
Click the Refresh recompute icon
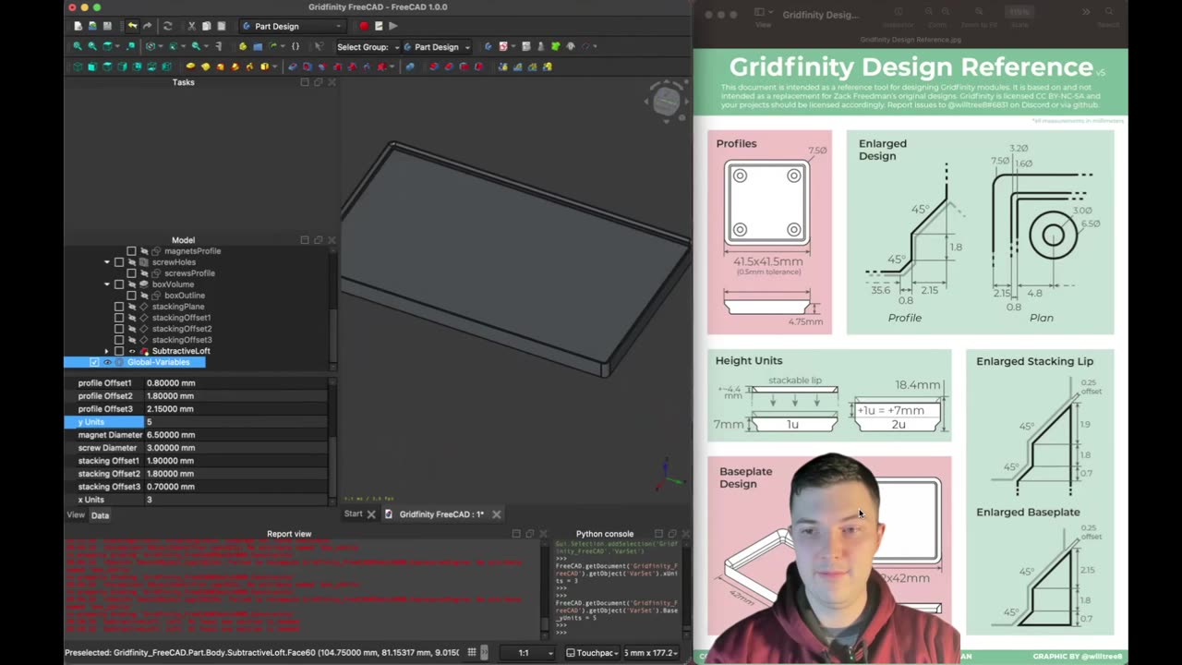[168, 26]
